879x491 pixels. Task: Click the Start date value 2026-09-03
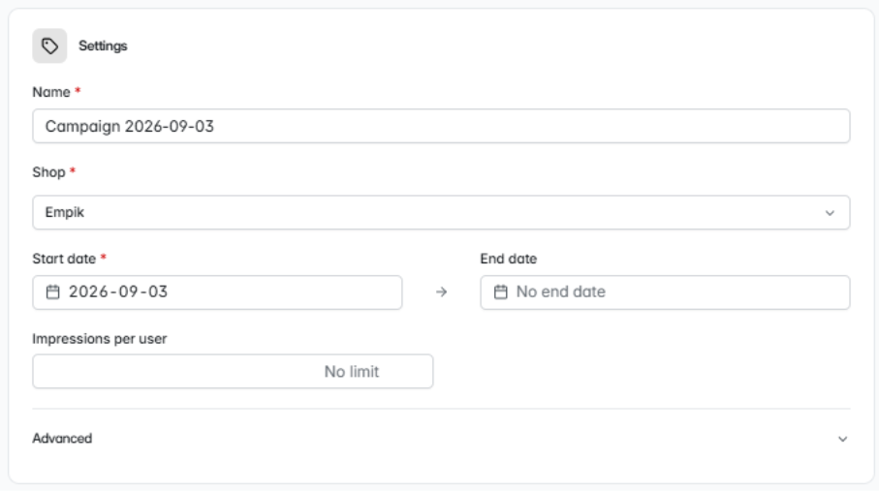click(118, 292)
